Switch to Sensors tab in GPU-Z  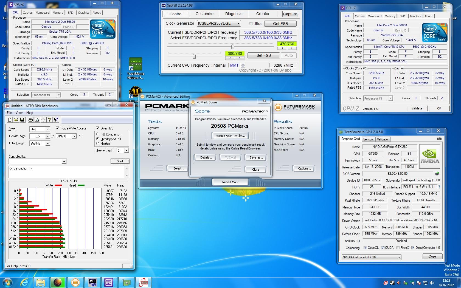(368, 139)
